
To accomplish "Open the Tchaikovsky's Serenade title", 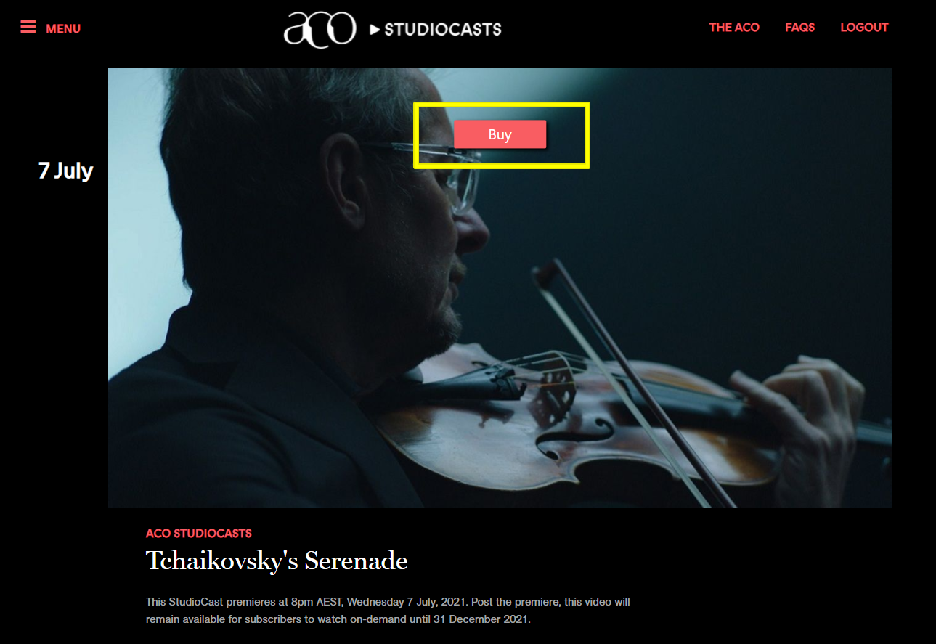I will 277,561.
